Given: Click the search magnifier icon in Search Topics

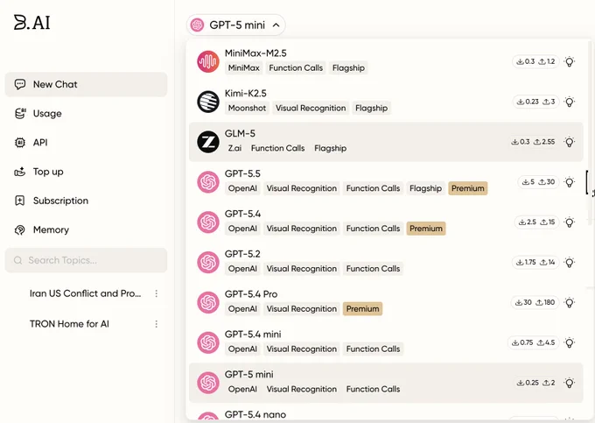Looking at the screenshot, I should click(x=17, y=260).
